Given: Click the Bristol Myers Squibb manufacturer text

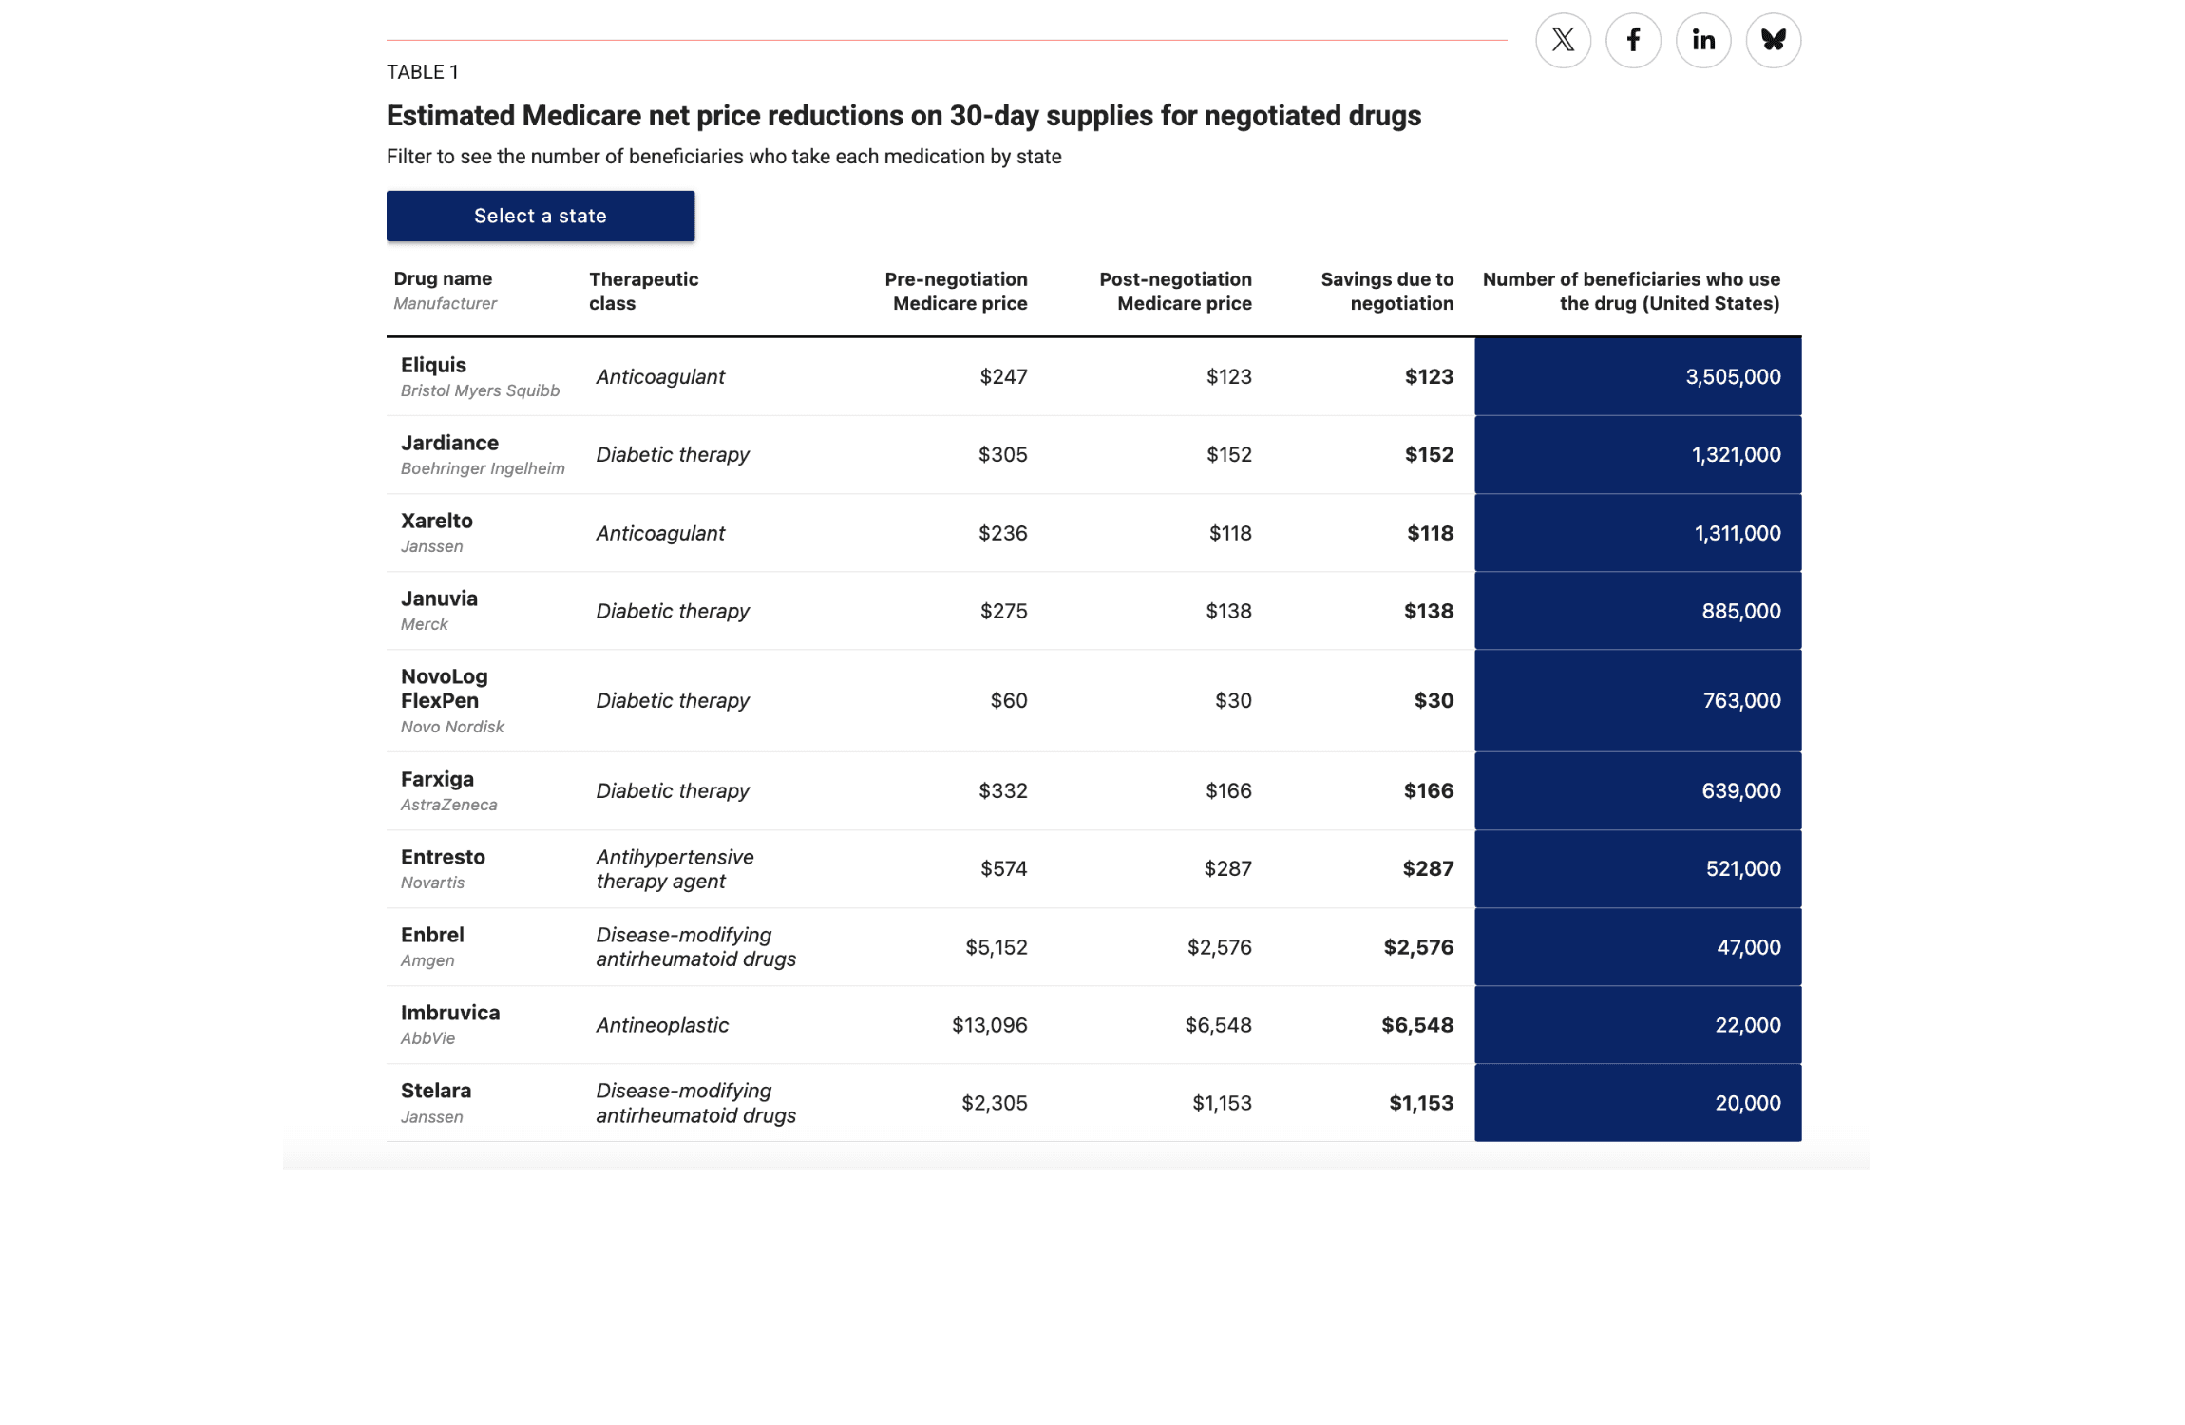Looking at the screenshot, I should pyautogui.click(x=480, y=390).
